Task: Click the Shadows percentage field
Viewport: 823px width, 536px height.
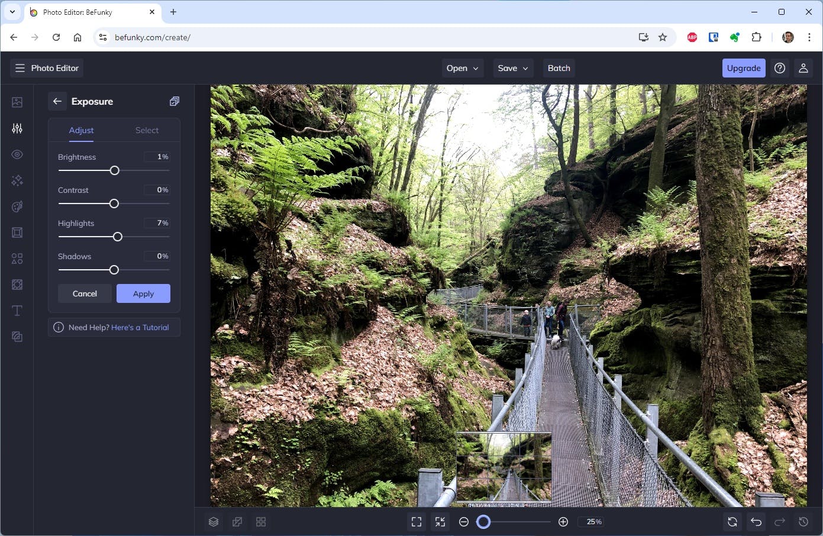Action: [157, 256]
